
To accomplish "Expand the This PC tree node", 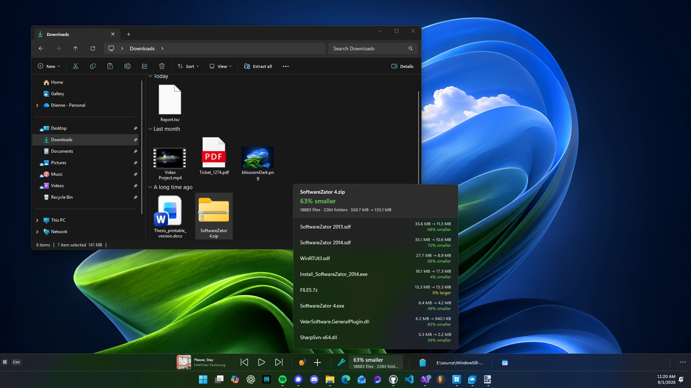I will tap(37, 220).
